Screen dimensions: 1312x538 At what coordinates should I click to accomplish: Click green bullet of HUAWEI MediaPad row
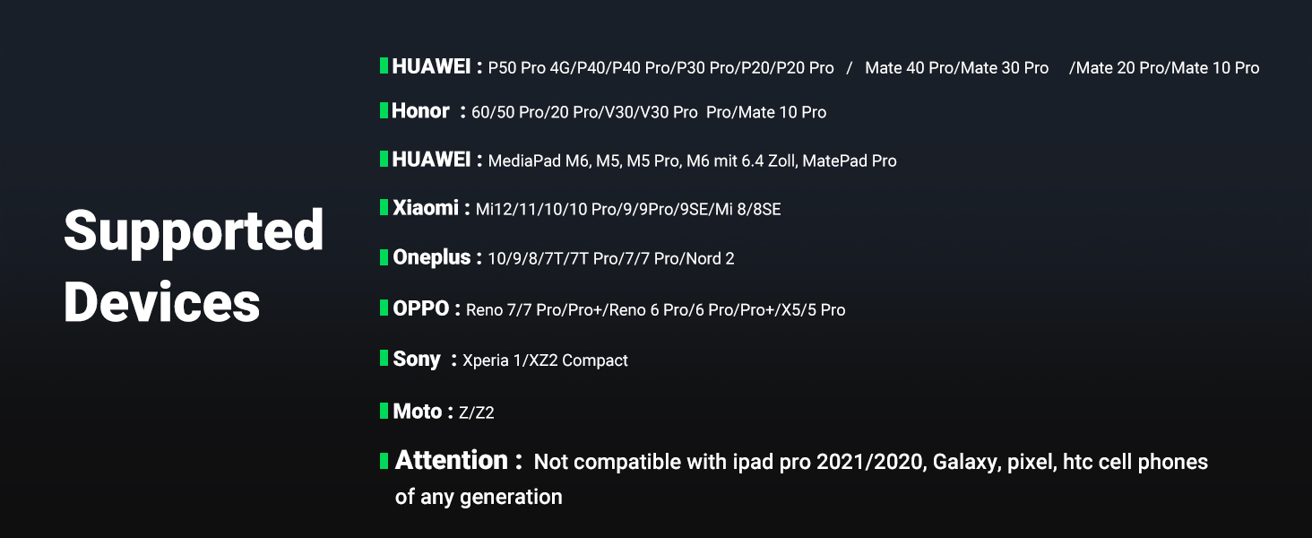point(384,159)
